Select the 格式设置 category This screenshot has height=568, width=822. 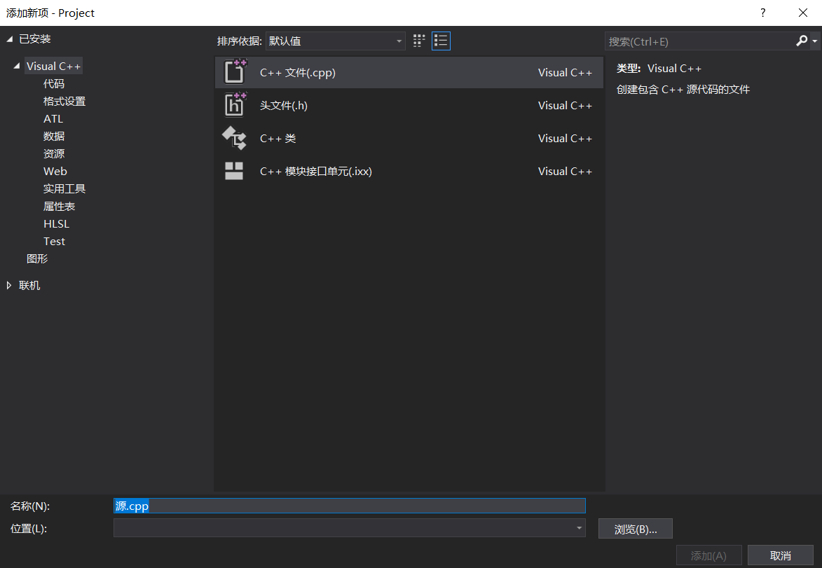tap(64, 101)
